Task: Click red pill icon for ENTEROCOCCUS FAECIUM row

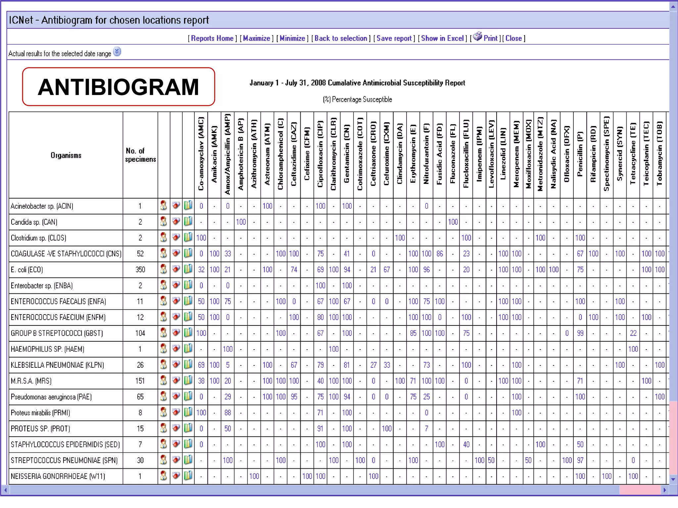Action: click(176, 317)
